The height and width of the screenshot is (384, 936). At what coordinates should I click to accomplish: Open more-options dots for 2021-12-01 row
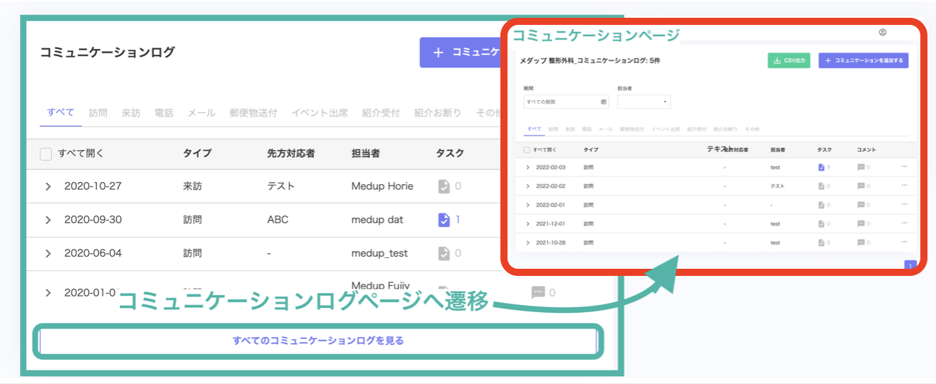click(x=904, y=223)
